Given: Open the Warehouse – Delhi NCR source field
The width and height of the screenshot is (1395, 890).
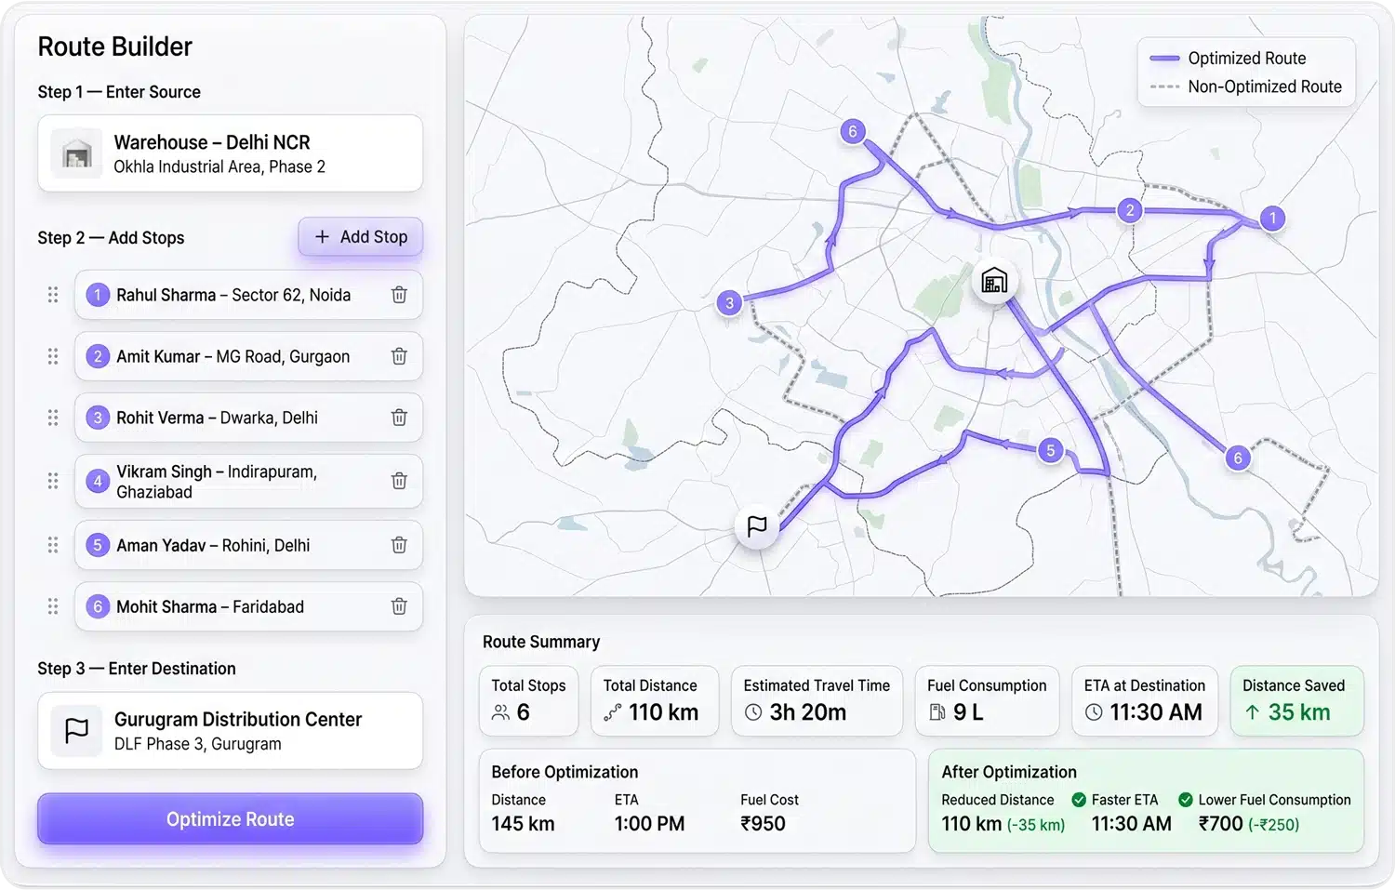Looking at the screenshot, I should (231, 153).
